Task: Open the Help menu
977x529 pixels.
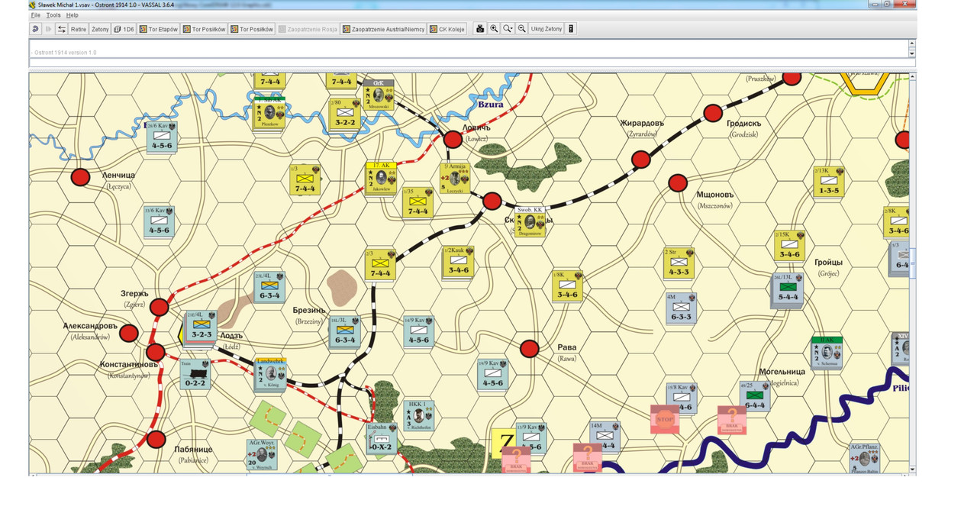Action: point(73,15)
